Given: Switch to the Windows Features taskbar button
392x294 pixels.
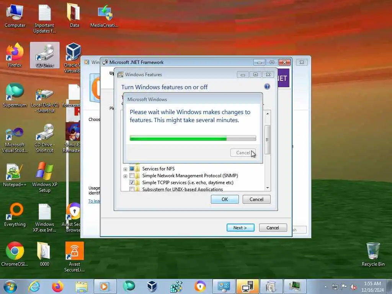Looking at the screenshot, I should click(271, 286).
